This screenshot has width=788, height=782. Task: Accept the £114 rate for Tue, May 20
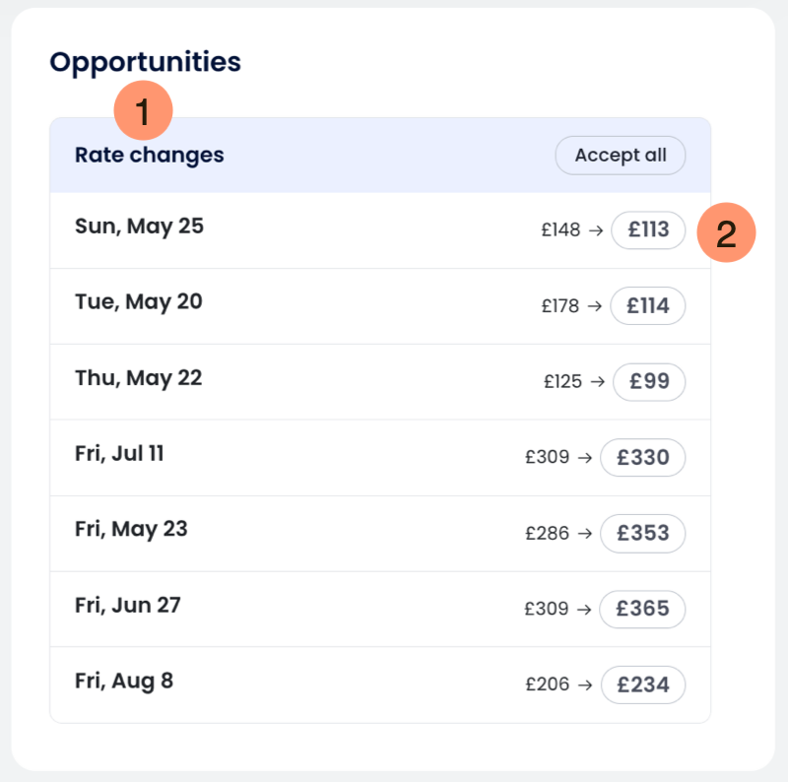tap(648, 306)
